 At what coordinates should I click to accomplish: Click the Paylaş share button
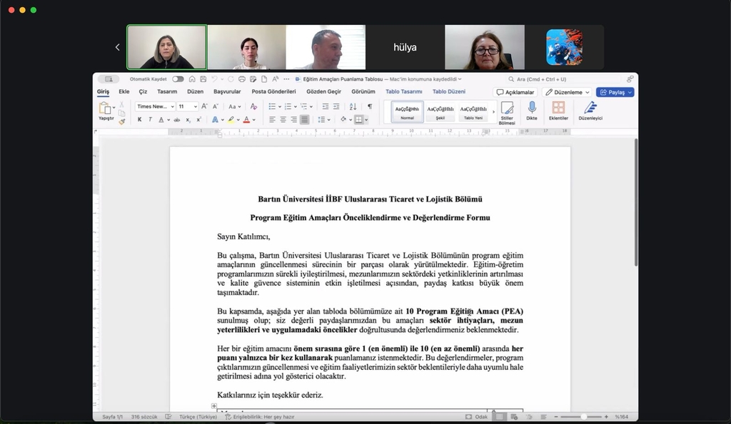click(615, 92)
